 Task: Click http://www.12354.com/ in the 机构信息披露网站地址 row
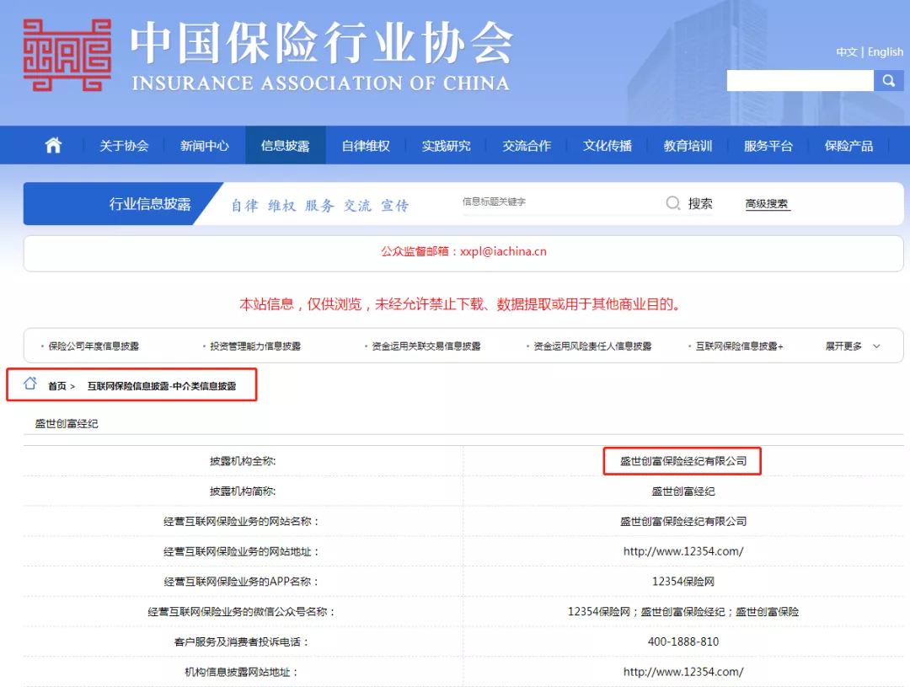point(683,672)
